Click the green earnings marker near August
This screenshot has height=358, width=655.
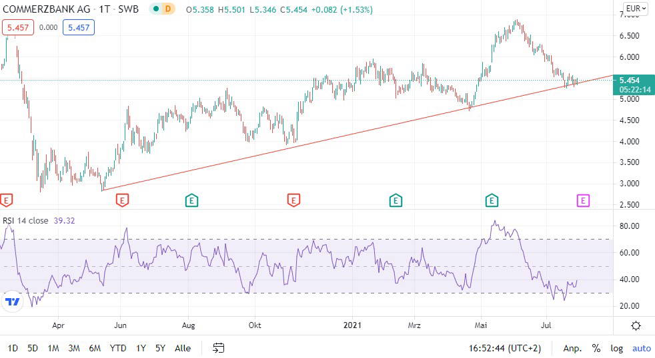click(191, 200)
